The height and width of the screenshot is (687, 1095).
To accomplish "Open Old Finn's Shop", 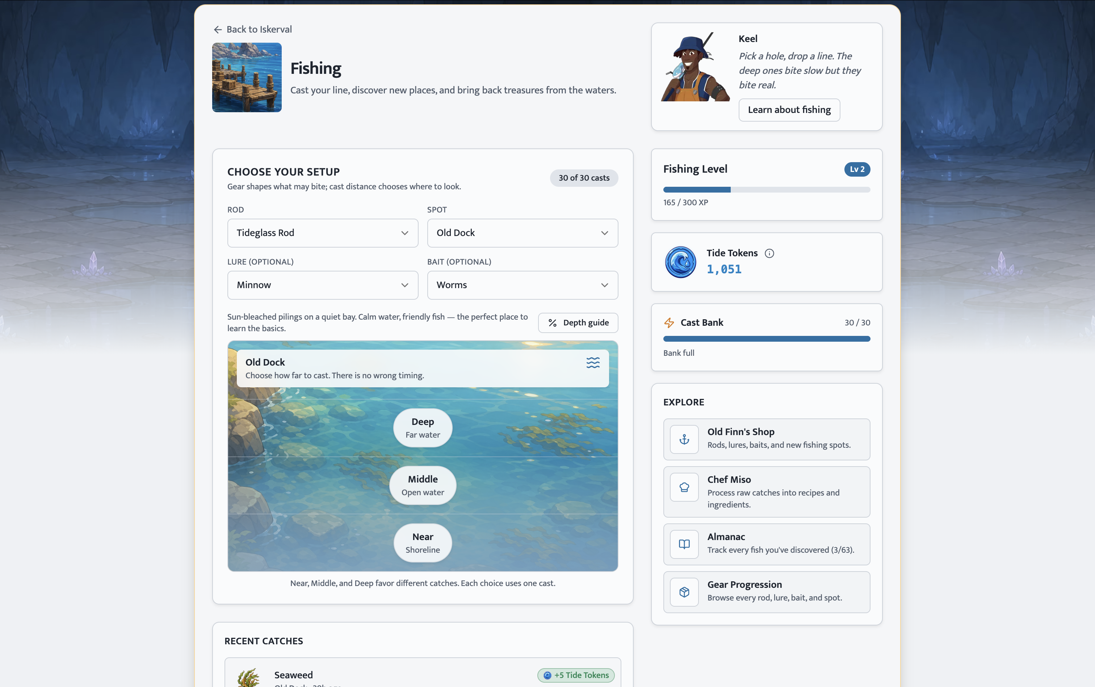I will 766,439.
